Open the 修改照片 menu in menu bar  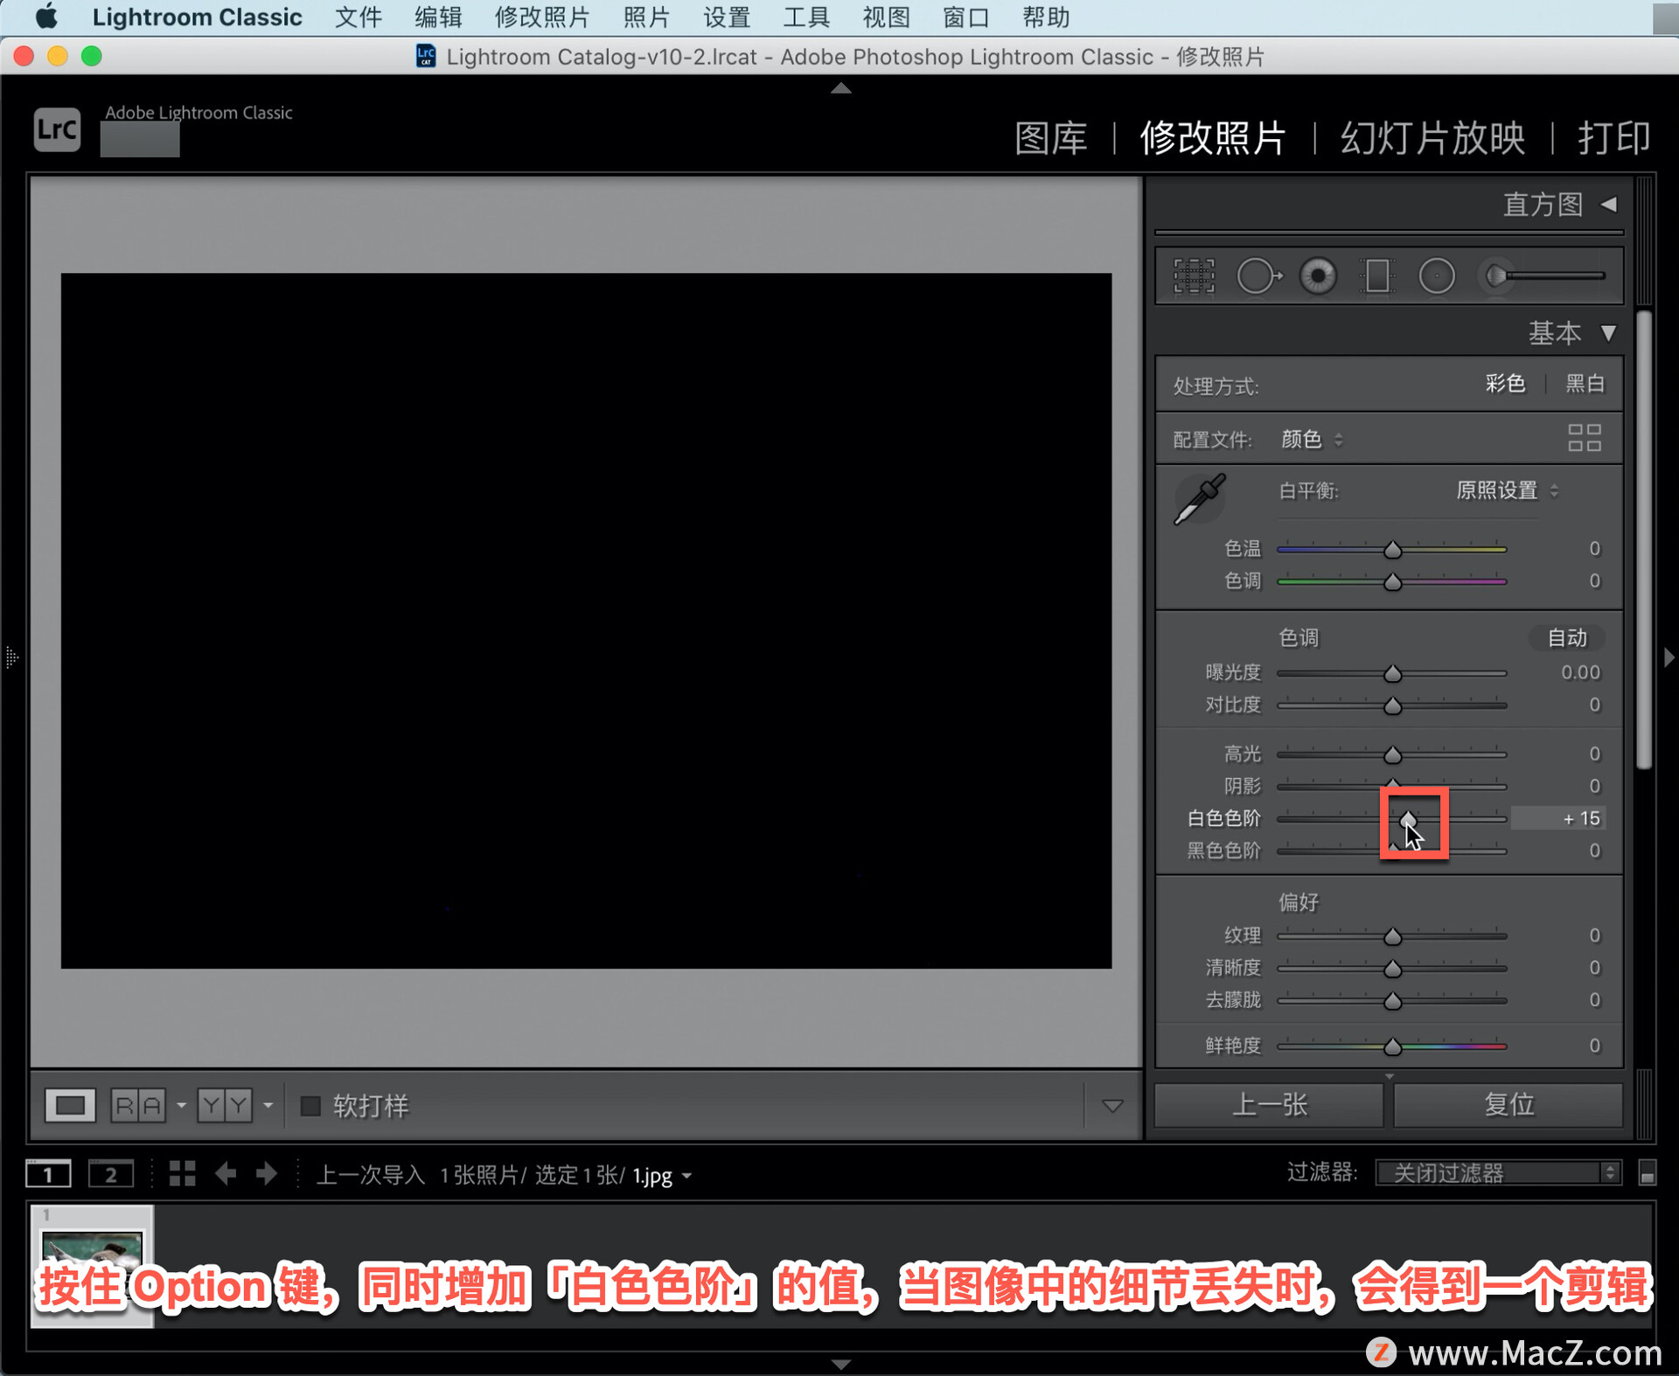tap(542, 17)
